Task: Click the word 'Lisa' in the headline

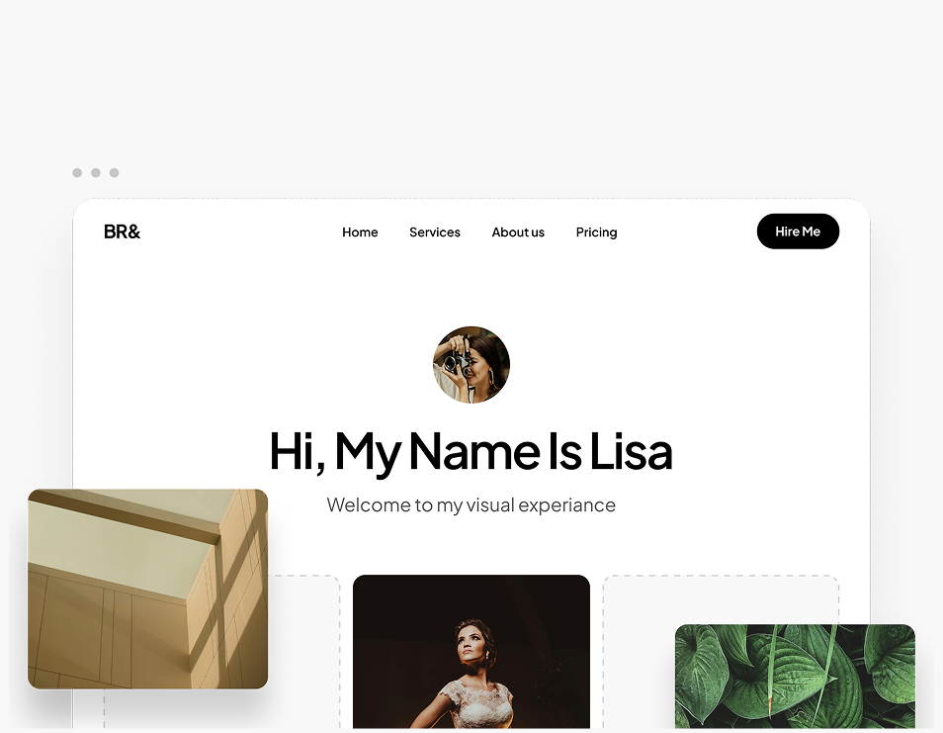Action: 631,451
